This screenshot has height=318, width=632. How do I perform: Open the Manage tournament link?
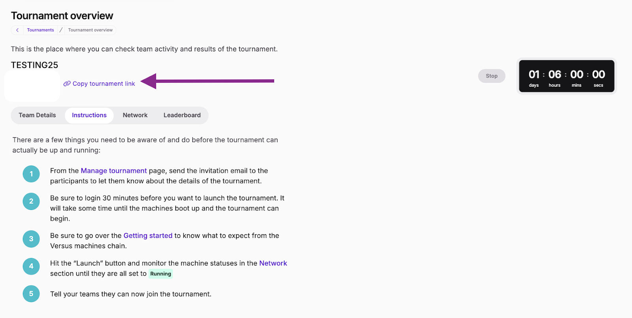114,171
